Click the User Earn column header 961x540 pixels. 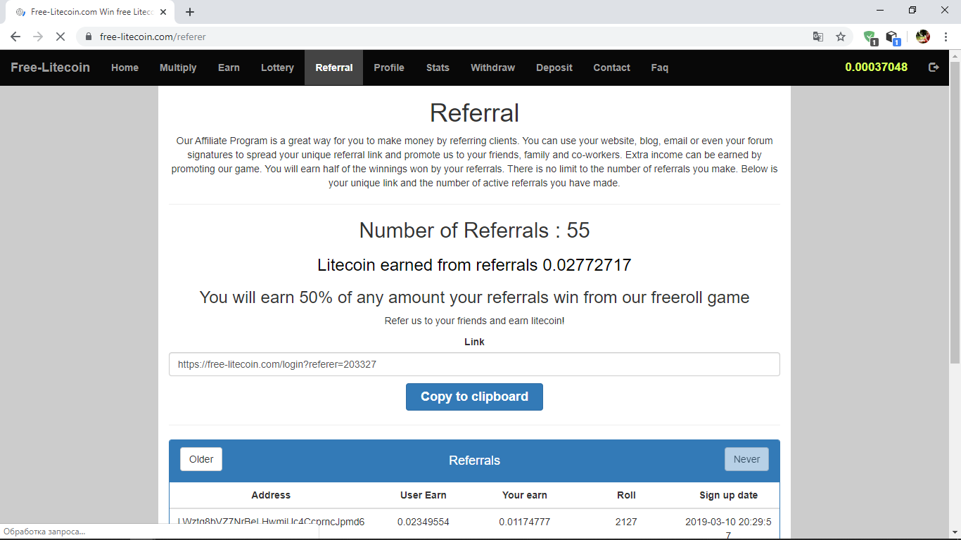424,495
